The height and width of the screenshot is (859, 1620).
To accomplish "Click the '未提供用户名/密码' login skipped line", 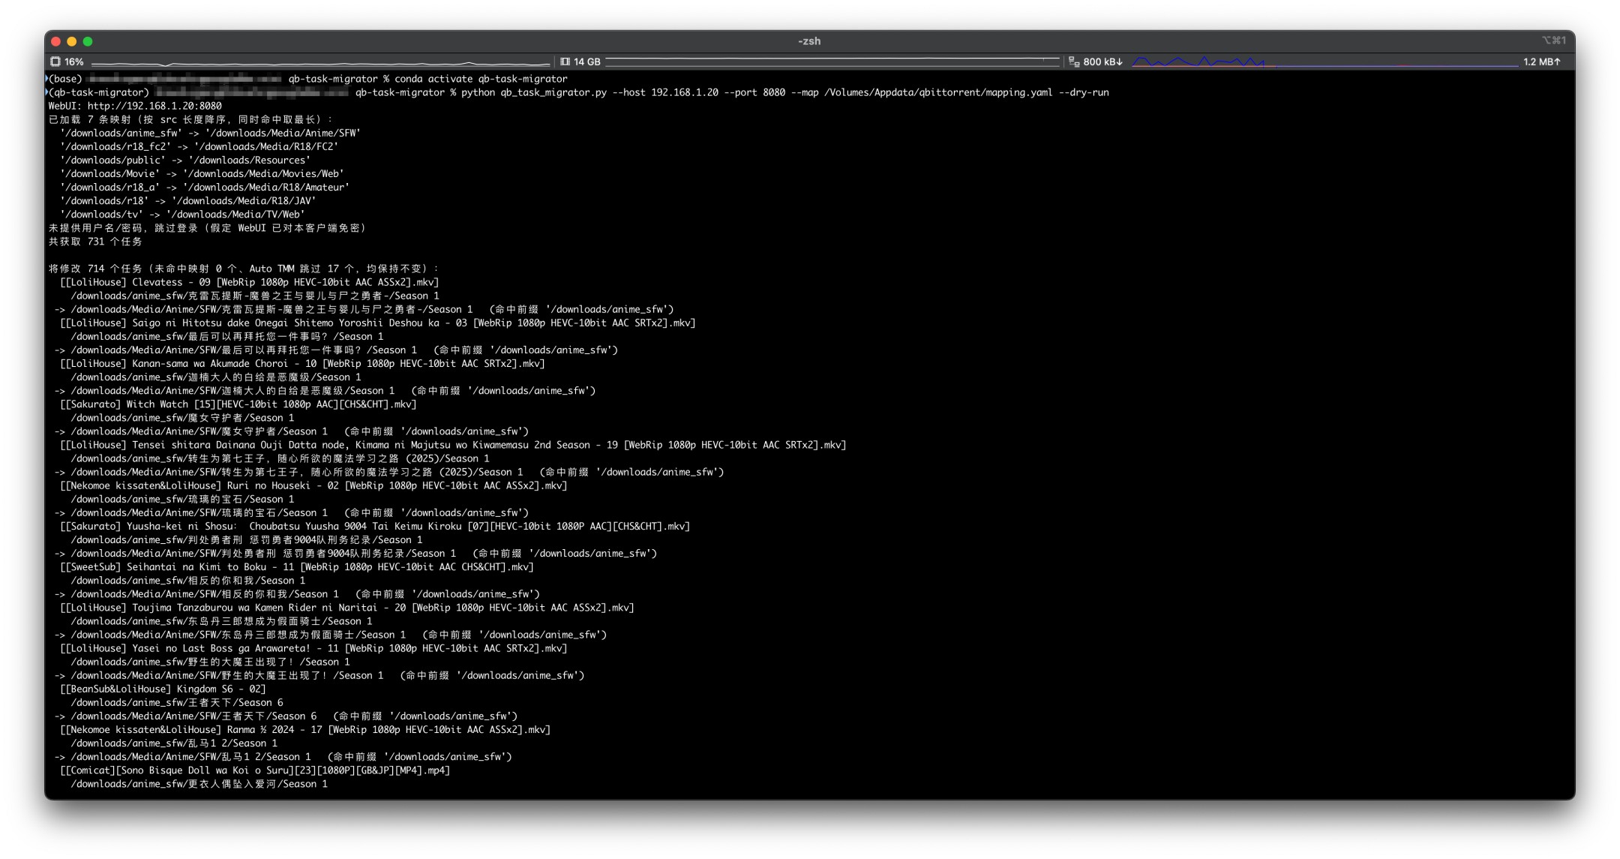I will (x=207, y=227).
